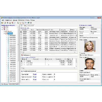This screenshot has height=102, width=102.
Task: Select date 01.02.2020 in the tree
Action: click(12, 35)
